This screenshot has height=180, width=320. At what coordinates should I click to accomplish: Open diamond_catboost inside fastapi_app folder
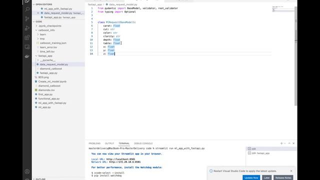tap(51, 69)
